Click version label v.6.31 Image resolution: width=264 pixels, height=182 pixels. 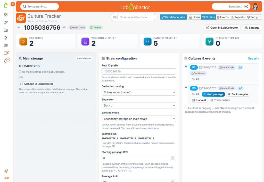(x=6, y=178)
